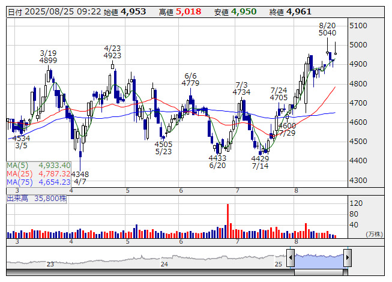Image resolution: width=392 pixels, height=282 pixels.
Task: Click the tallest red volume bar near July
Action: click(x=228, y=221)
